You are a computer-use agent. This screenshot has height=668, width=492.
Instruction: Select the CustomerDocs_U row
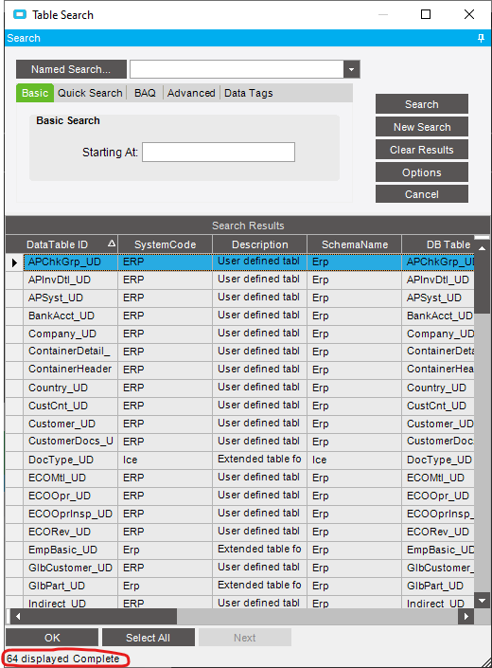pyautogui.click(x=240, y=442)
